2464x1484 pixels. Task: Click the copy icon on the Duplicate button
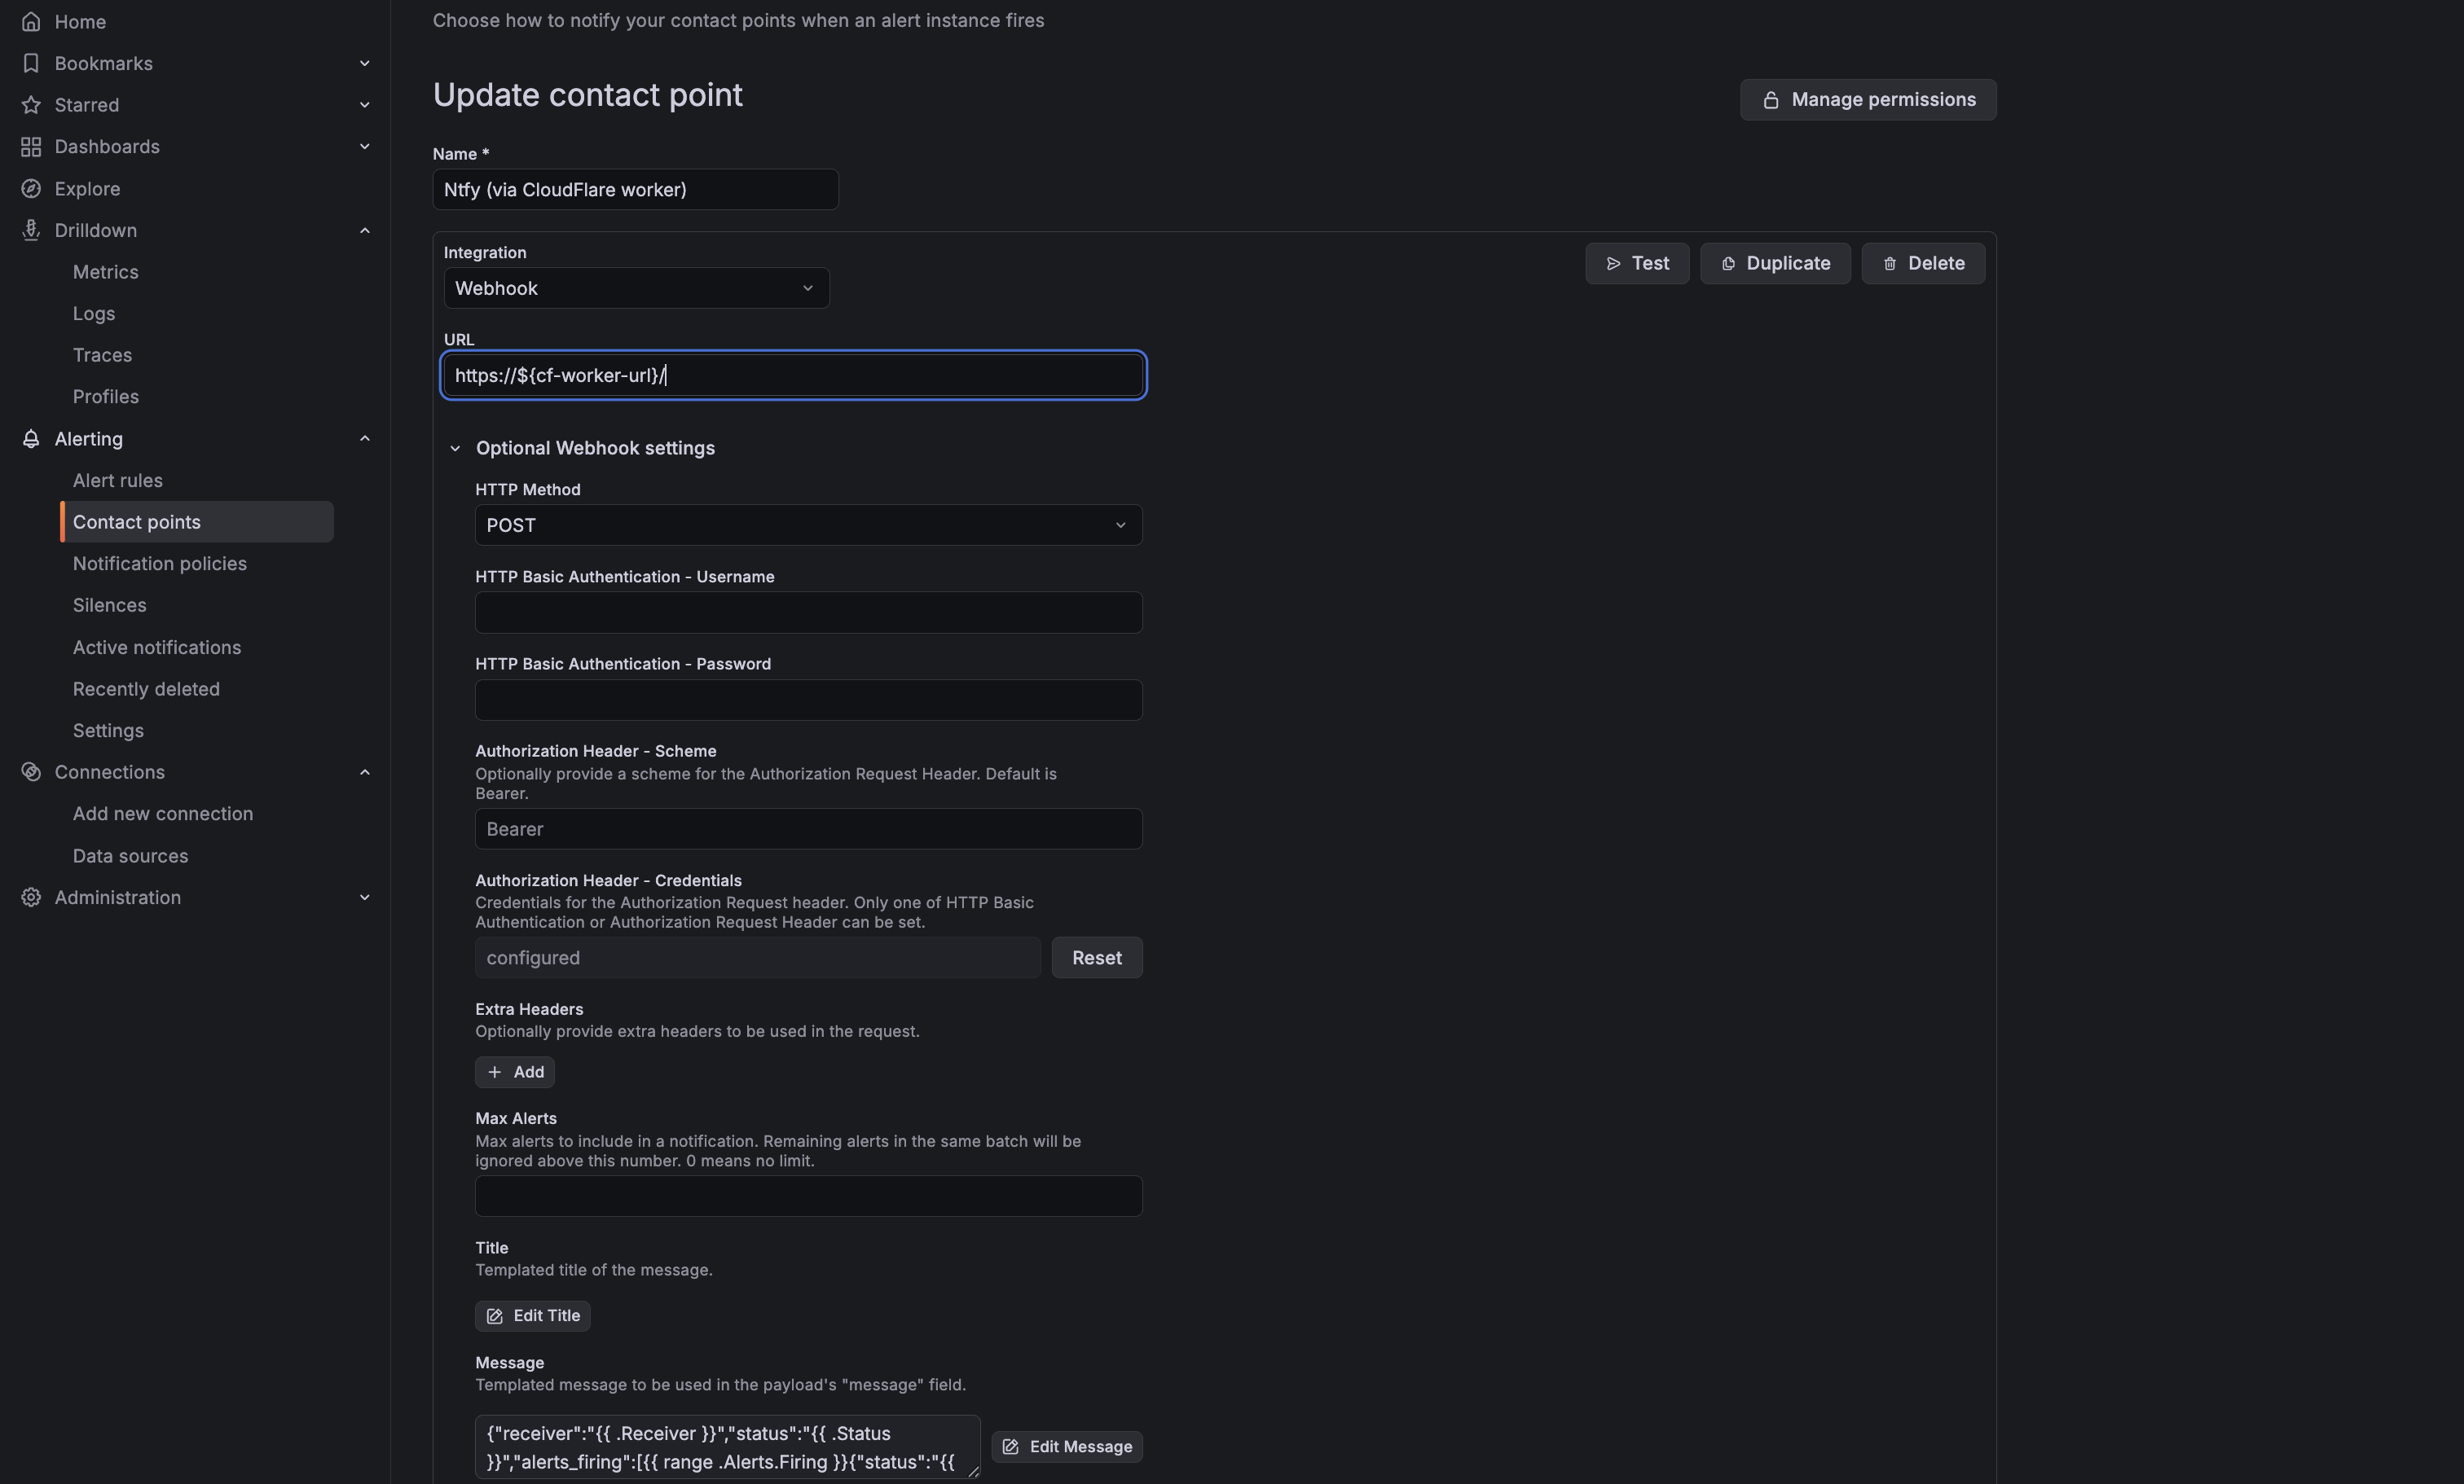click(1727, 263)
